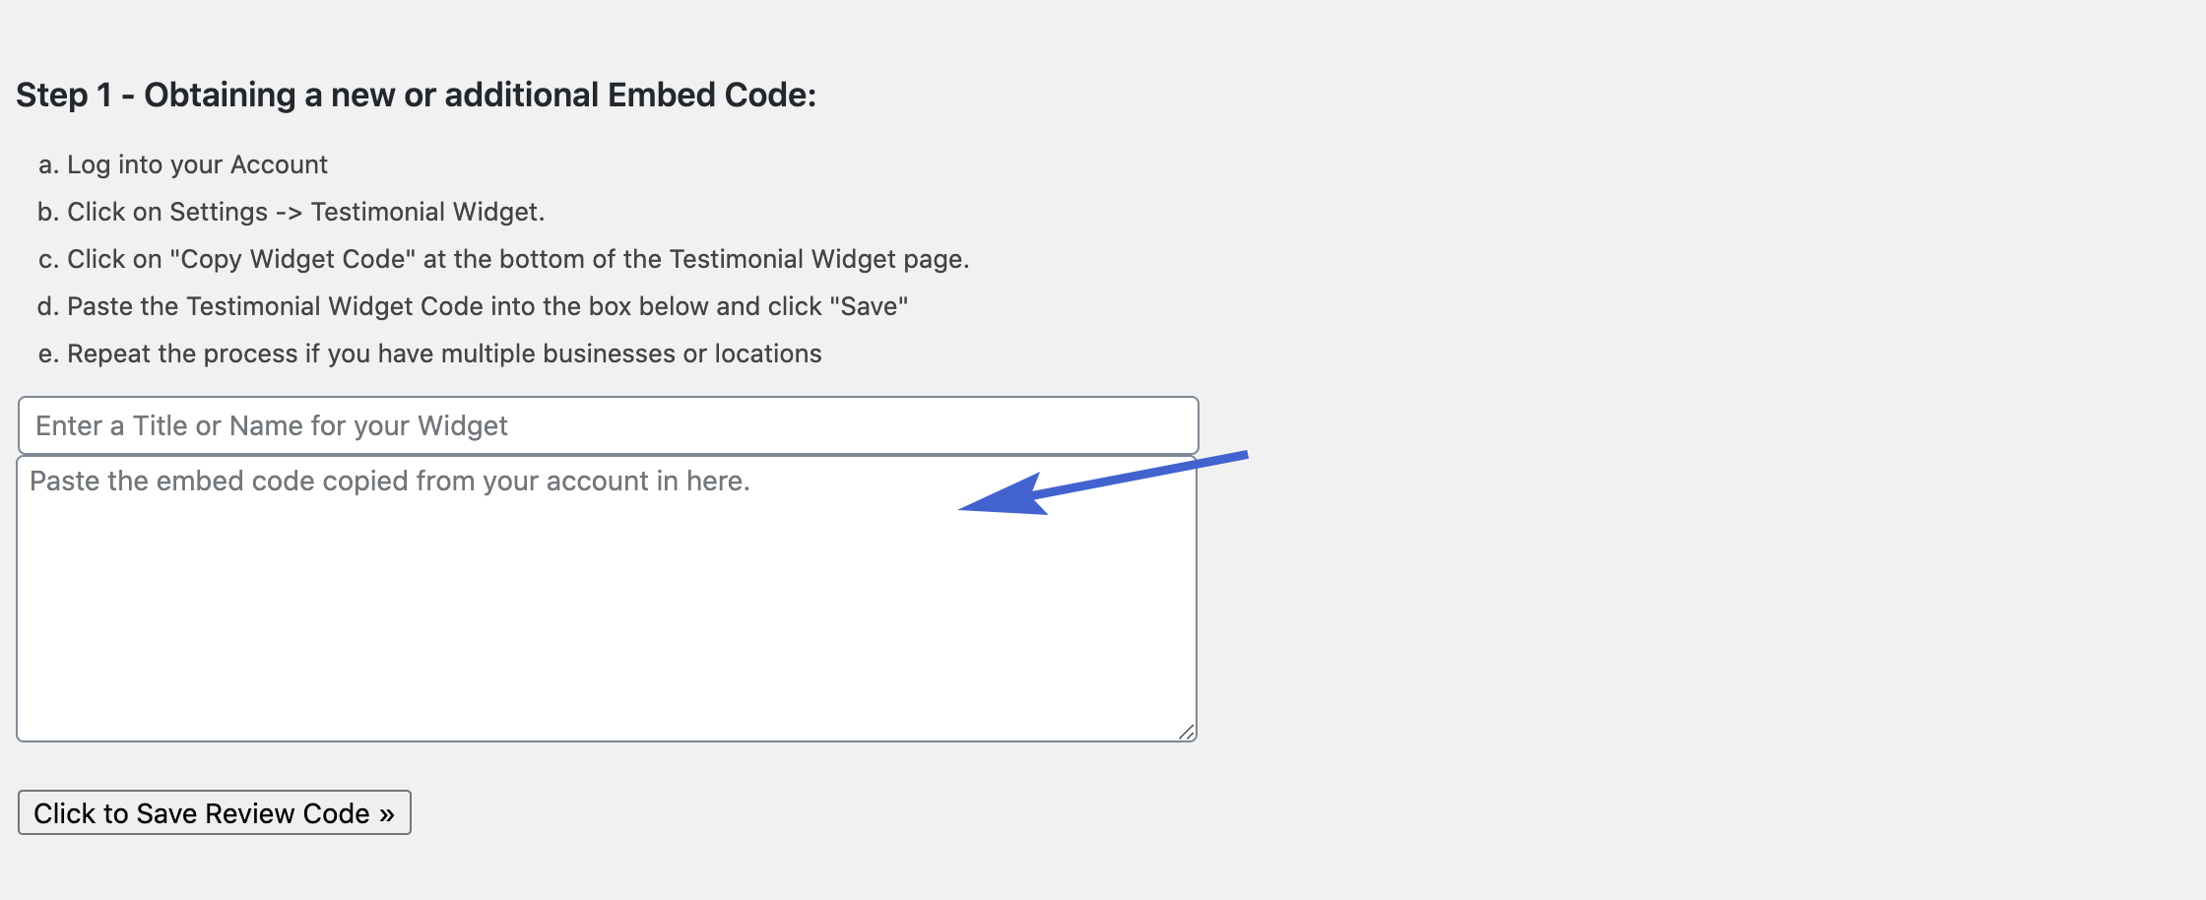Screen dimensions: 2206x900
Task: Click the » symbol on Save button
Action: (387, 814)
